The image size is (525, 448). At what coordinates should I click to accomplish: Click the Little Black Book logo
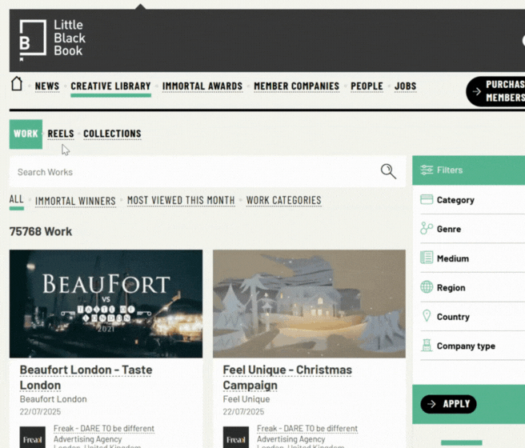coord(53,40)
